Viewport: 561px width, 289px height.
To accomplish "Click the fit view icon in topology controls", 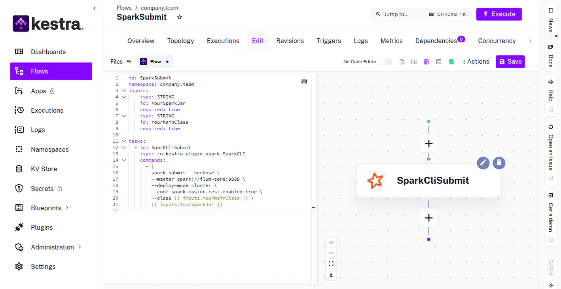I will [x=331, y=264].
